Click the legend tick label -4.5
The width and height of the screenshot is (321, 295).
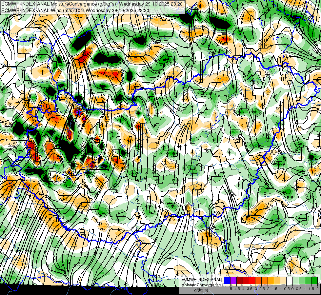point(237,289)
